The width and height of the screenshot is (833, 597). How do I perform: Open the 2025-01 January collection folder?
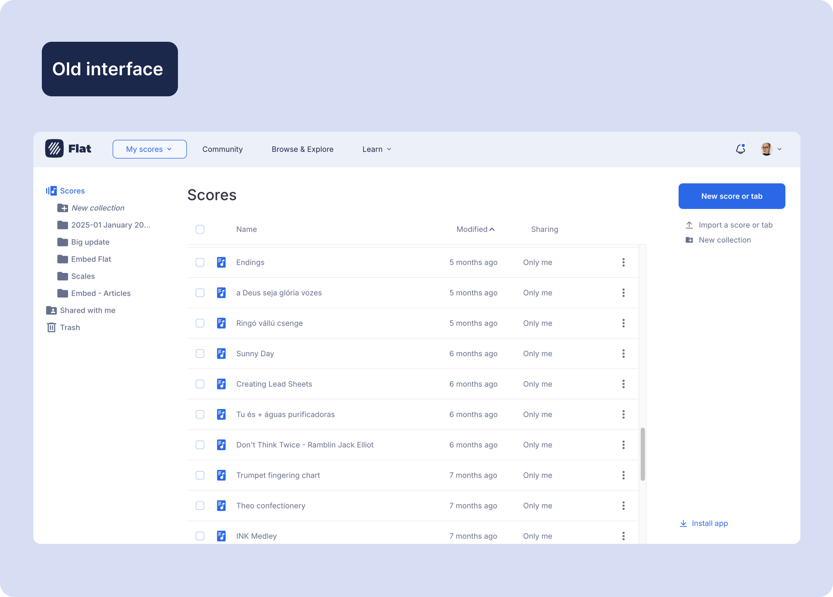pos(104,225)
